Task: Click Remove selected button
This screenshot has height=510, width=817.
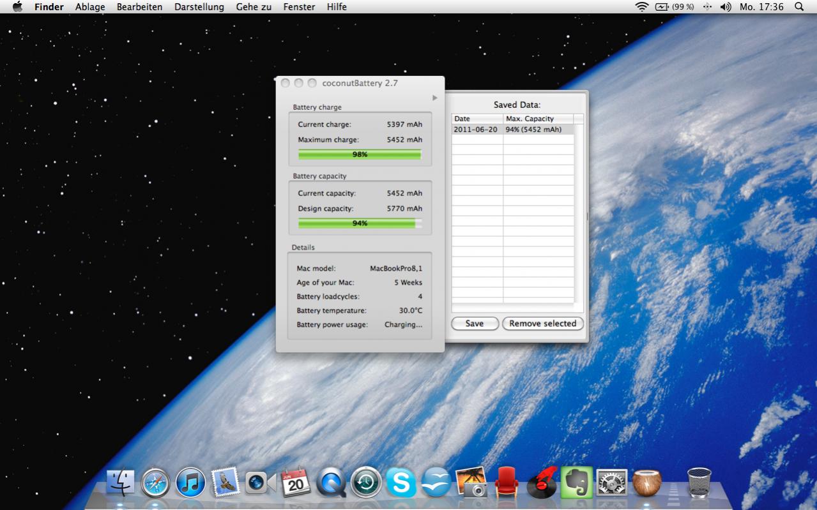Action: click(x=543, y=324)
